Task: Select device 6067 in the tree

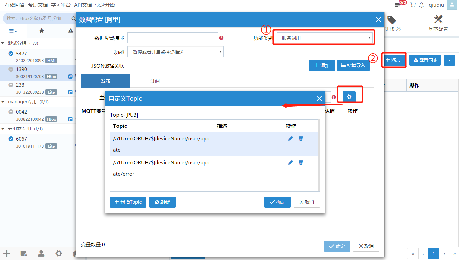Action: [x=22, y=139]
